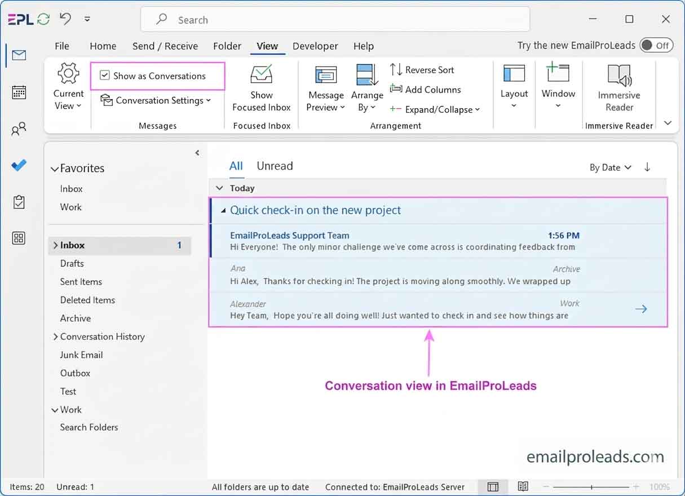The height and width of the screenshot is (496, 685).
Task: Open By Date sort dropdown
Action: click(611, 167)
